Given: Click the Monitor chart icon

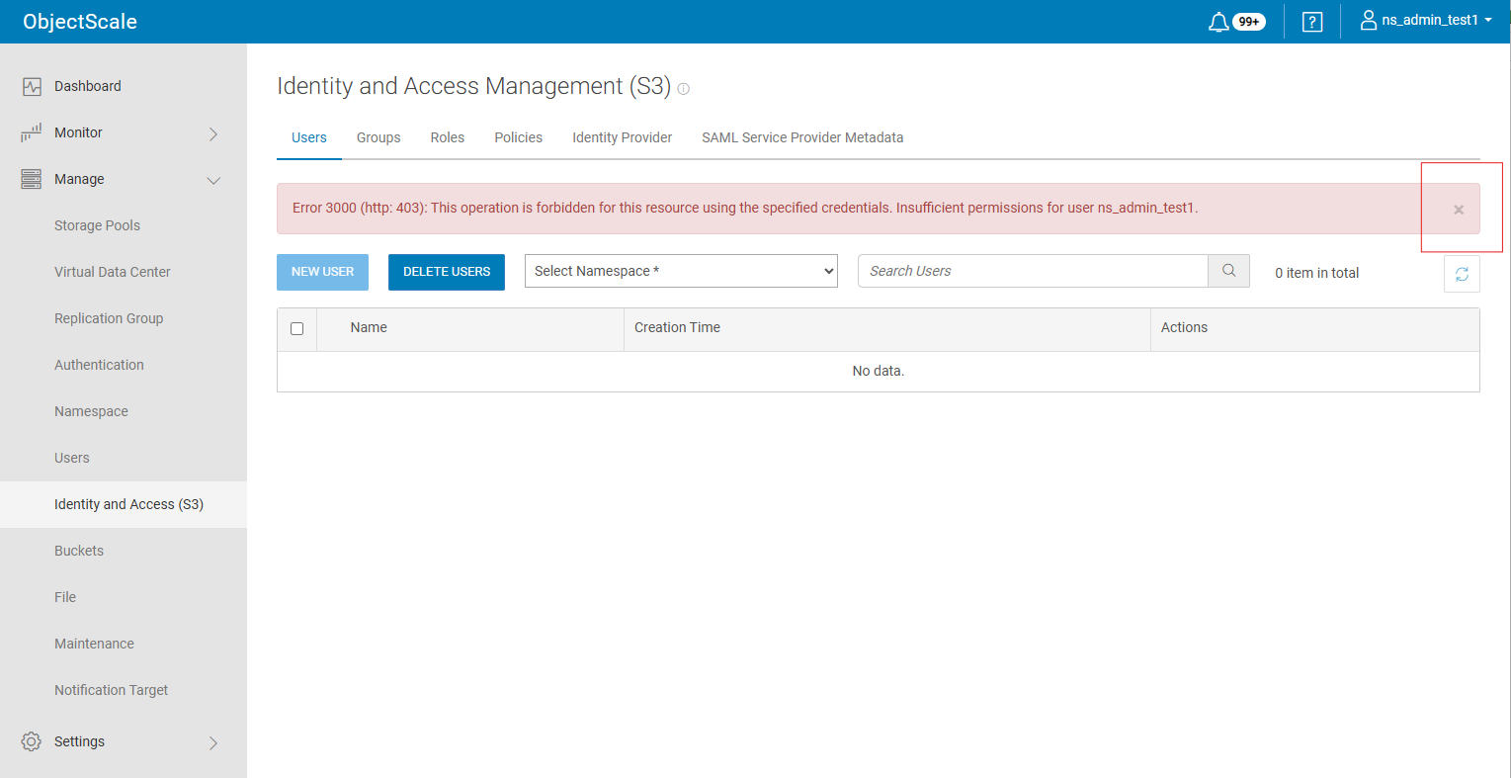Looking at the screenshot, I should (32, 132).
